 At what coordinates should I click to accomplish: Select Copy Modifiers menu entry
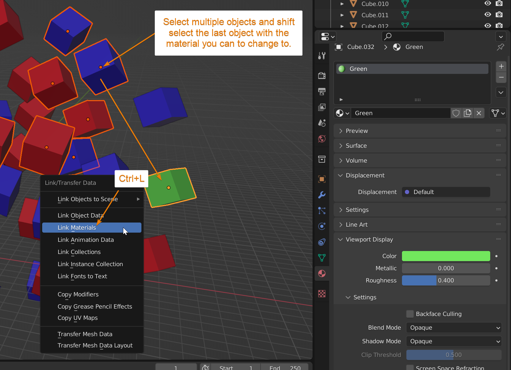tap(78, 294)
